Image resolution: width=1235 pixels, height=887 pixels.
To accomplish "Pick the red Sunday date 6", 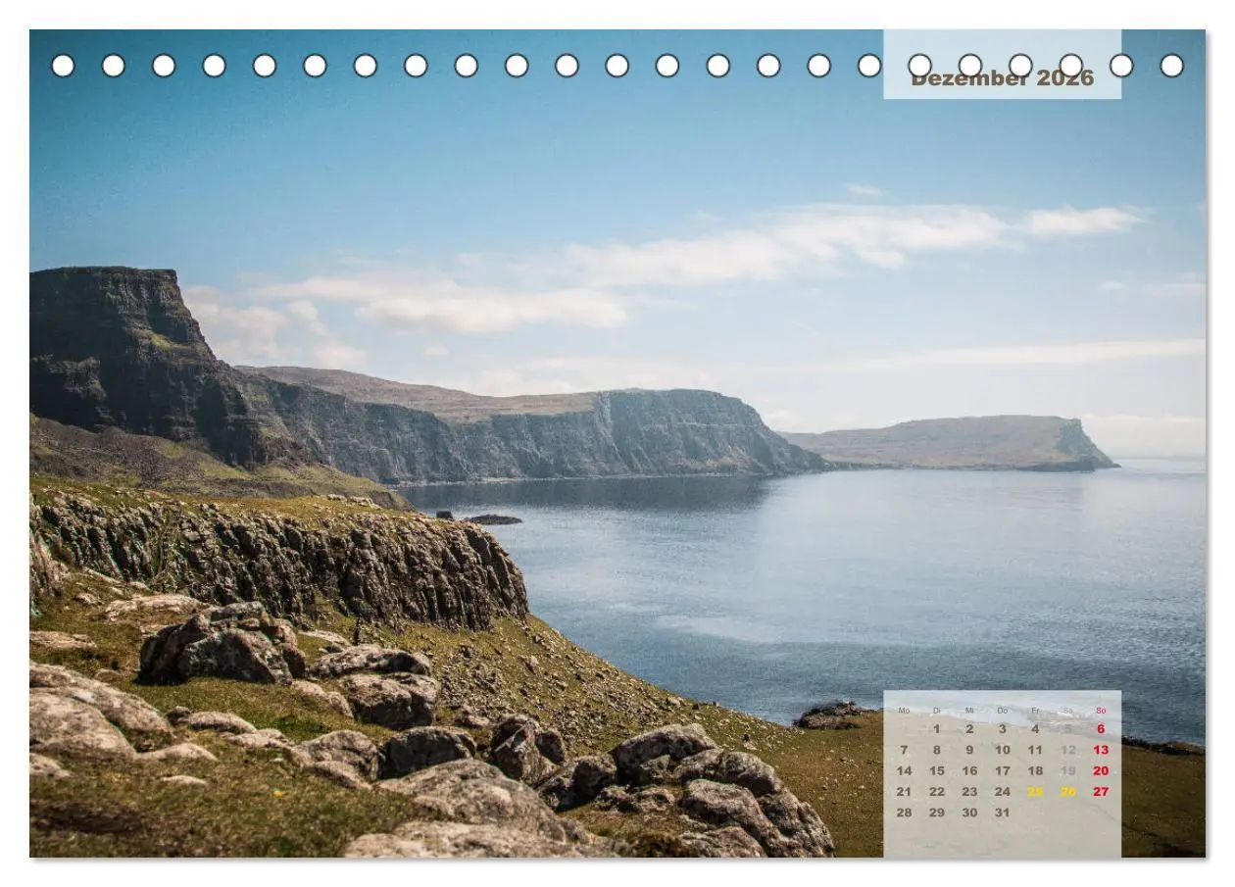I will coord(1101,729).
